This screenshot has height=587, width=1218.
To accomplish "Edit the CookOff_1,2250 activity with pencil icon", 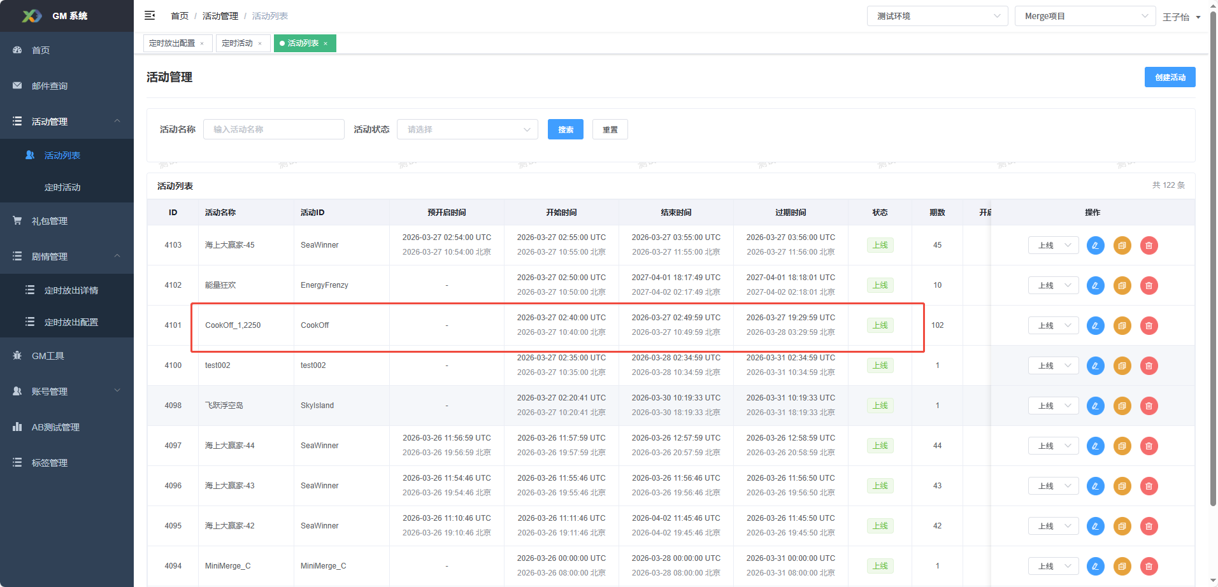I will (x=1096, y=325).
